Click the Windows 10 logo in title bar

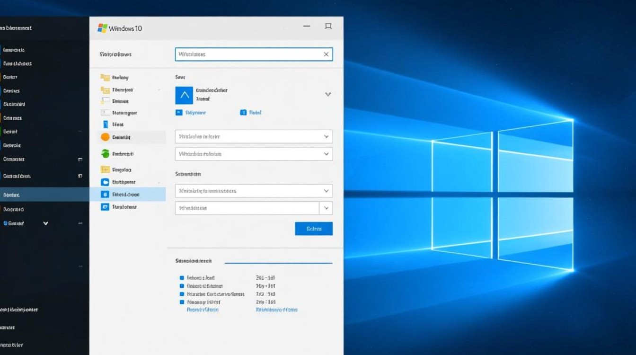pos(102,28)
